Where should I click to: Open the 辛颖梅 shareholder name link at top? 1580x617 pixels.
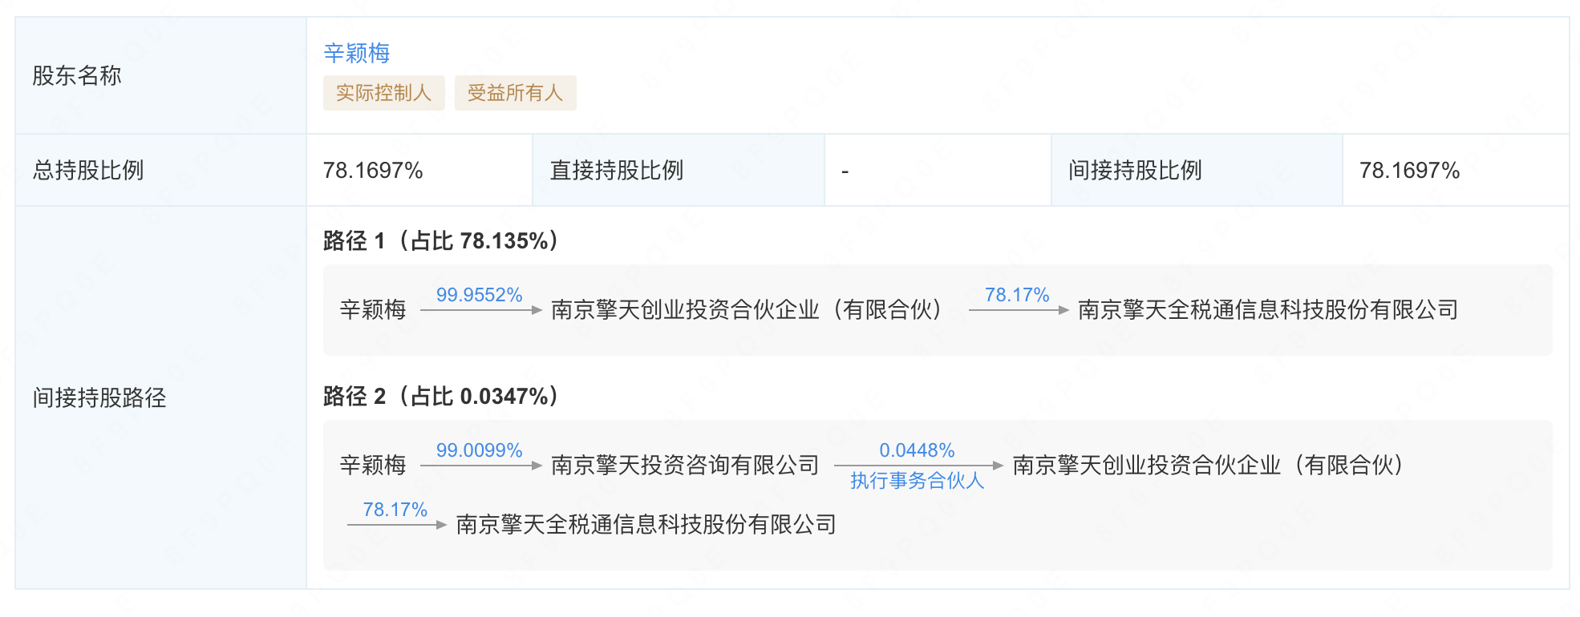click(356, 53)
